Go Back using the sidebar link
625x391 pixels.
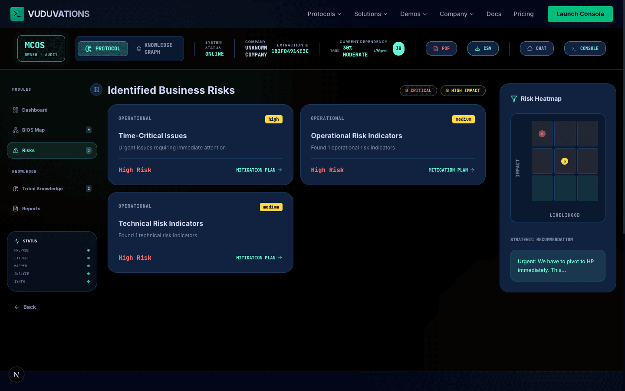[25, 307]
